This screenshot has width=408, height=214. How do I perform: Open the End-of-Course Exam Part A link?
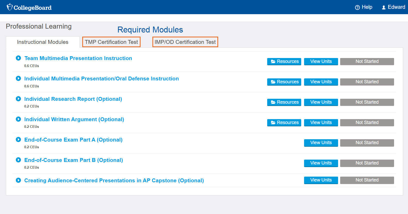pyautogui.click(x=73, y=140)
